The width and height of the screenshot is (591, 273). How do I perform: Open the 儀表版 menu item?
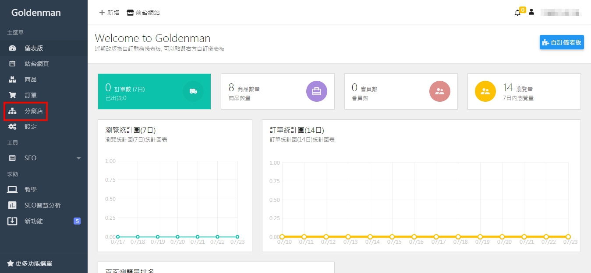point(44,48)
